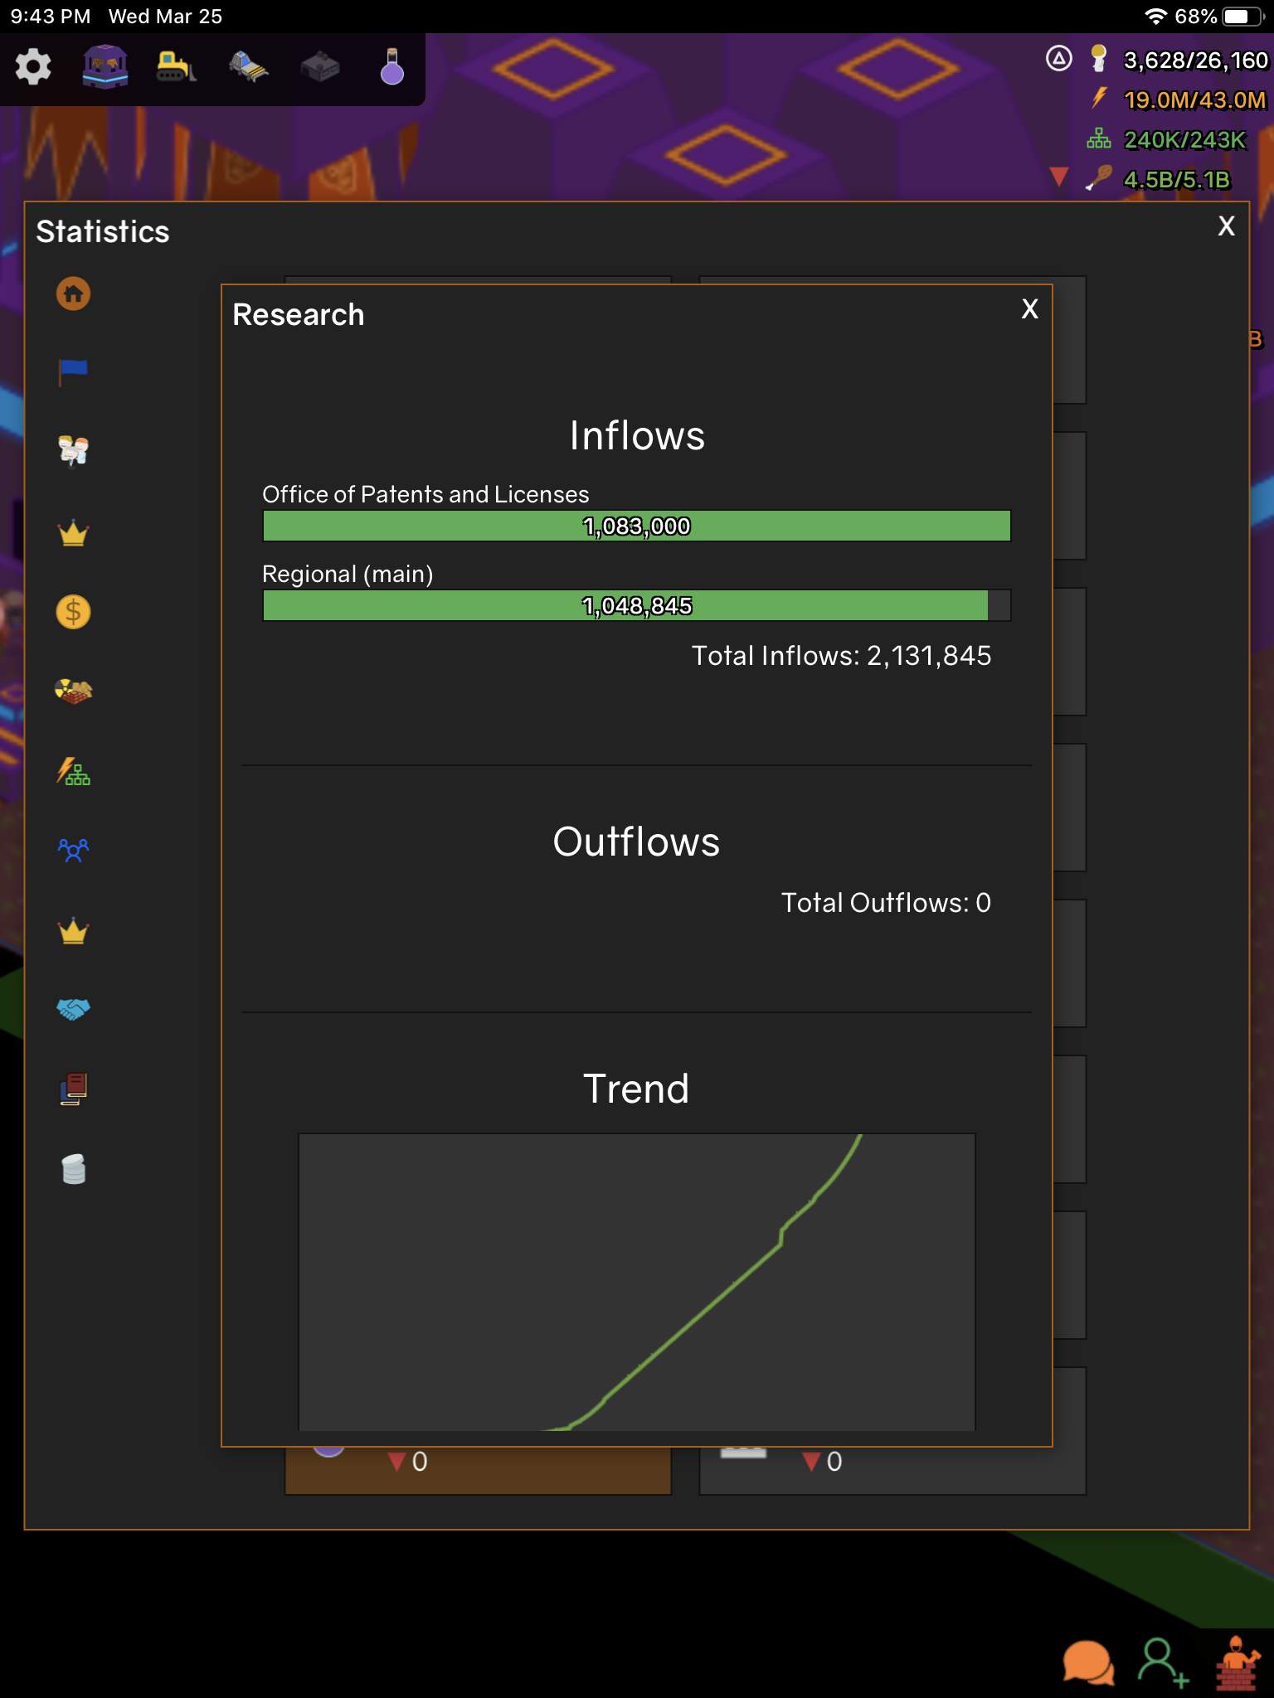Select the books education icon
This screenshot has height=1698, width=1274.
click(x=73, y=1089)
